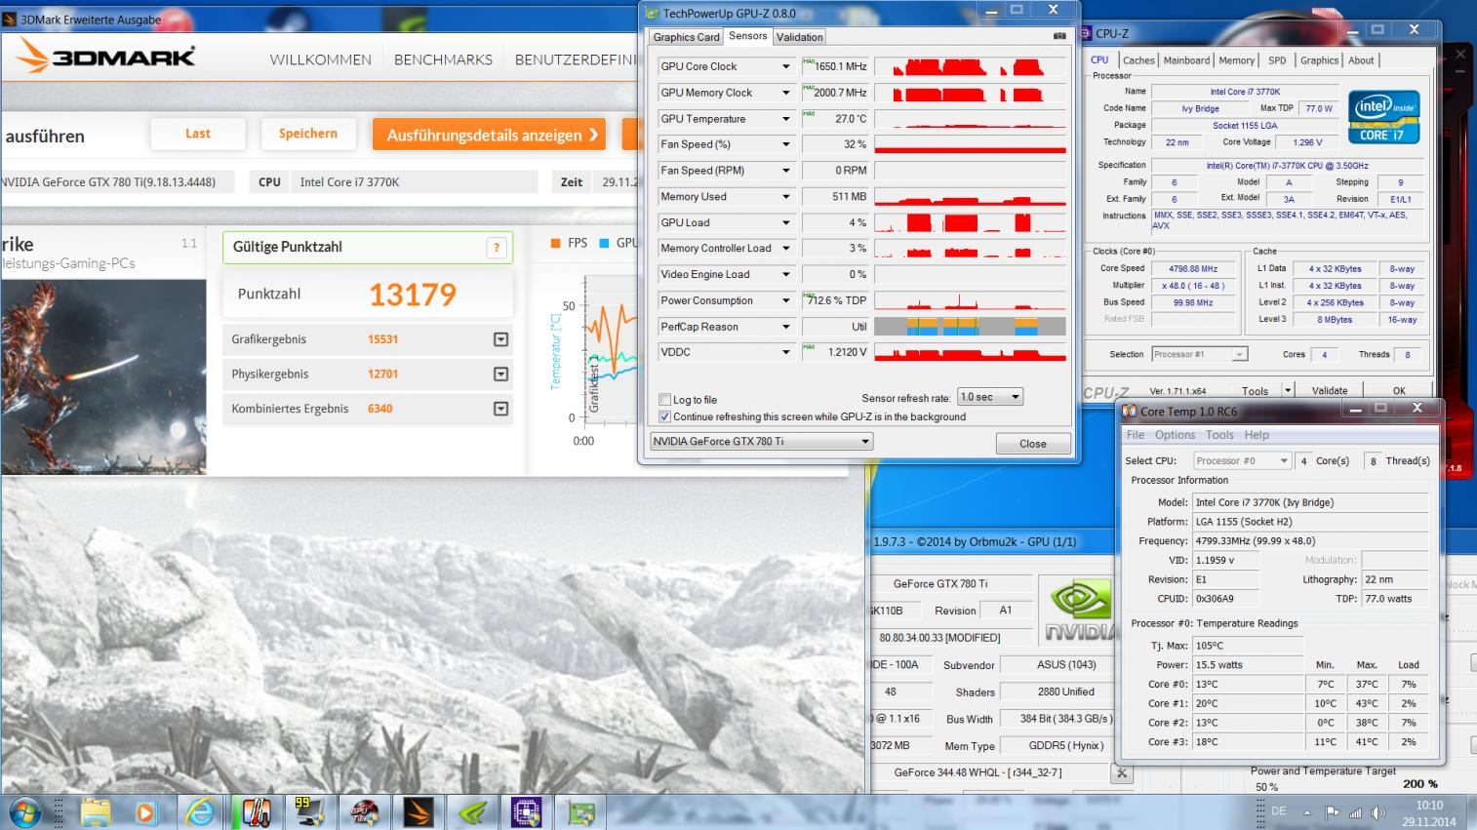
Task: Toggle Continue refreshing in background checkbox
Action: (664, 416)
